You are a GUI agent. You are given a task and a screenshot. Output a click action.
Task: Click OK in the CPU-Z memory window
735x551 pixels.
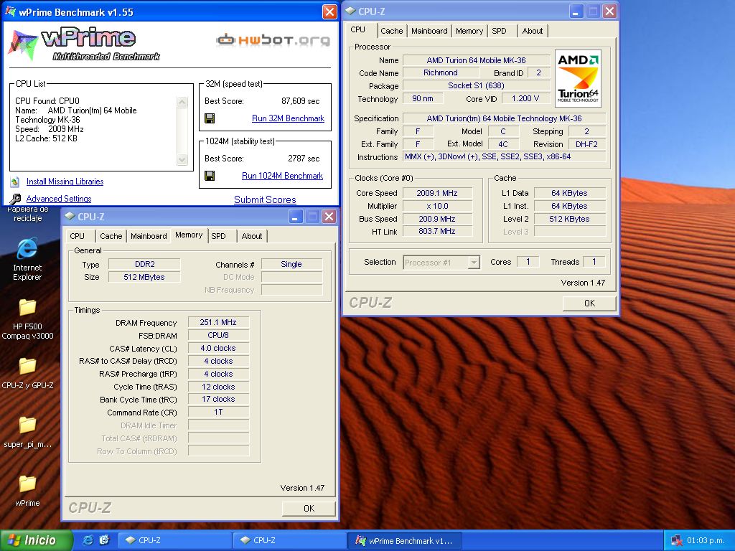(309, 509)
